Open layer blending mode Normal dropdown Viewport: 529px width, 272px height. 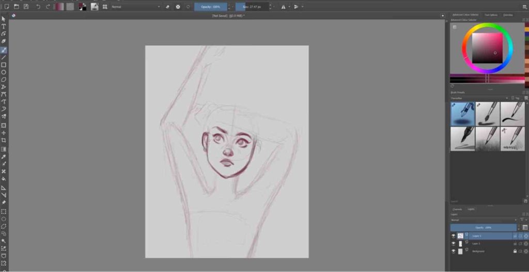click(x=484, y=220)
